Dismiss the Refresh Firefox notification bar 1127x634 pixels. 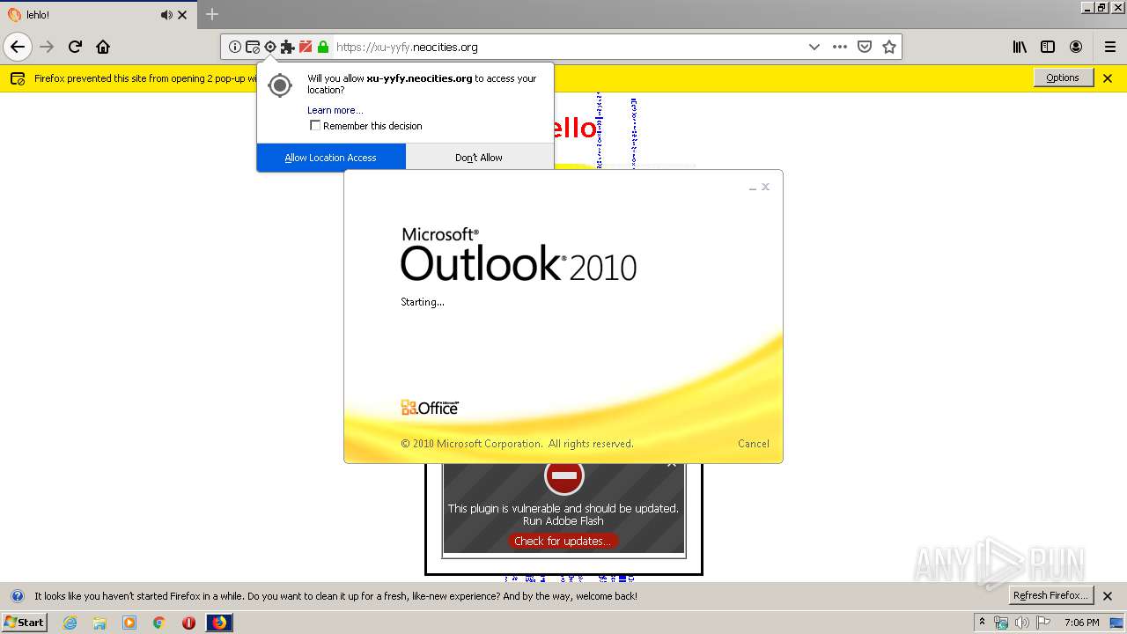(1108, 596)
